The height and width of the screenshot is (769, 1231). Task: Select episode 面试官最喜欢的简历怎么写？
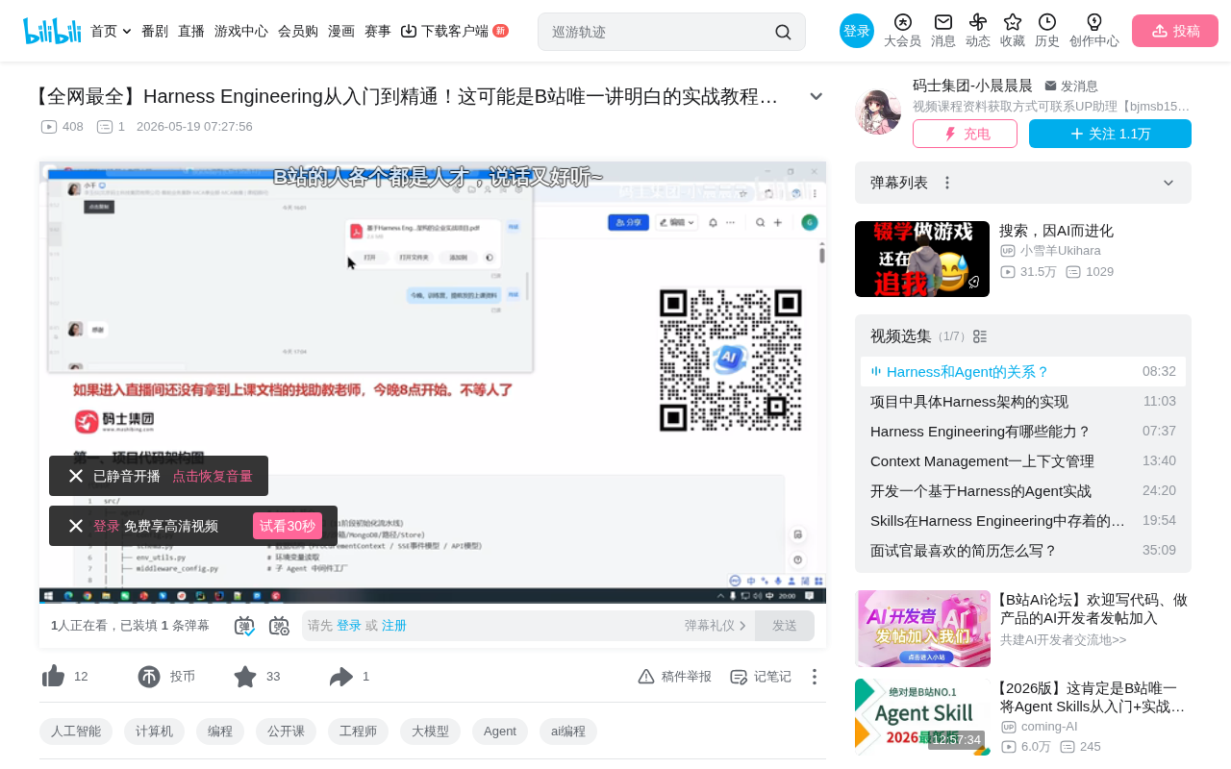[1023, 551]
